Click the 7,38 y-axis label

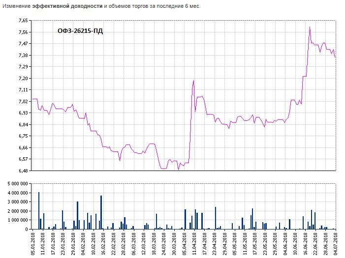click(x=23, y=56)
